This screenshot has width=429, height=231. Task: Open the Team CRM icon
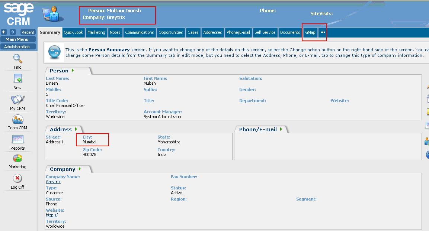tap(17, 119)
